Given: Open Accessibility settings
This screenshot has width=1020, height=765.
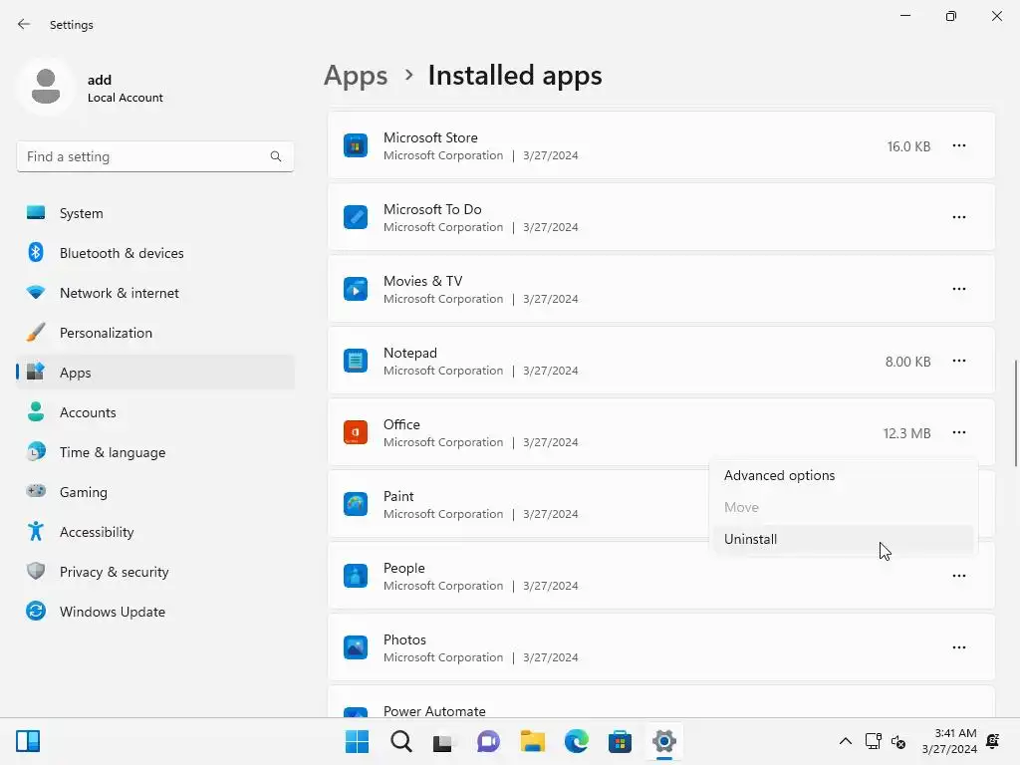Looking at the screenshot, I should [x=155, y=532].
